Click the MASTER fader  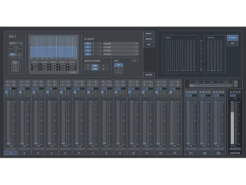tap(232, 123)
